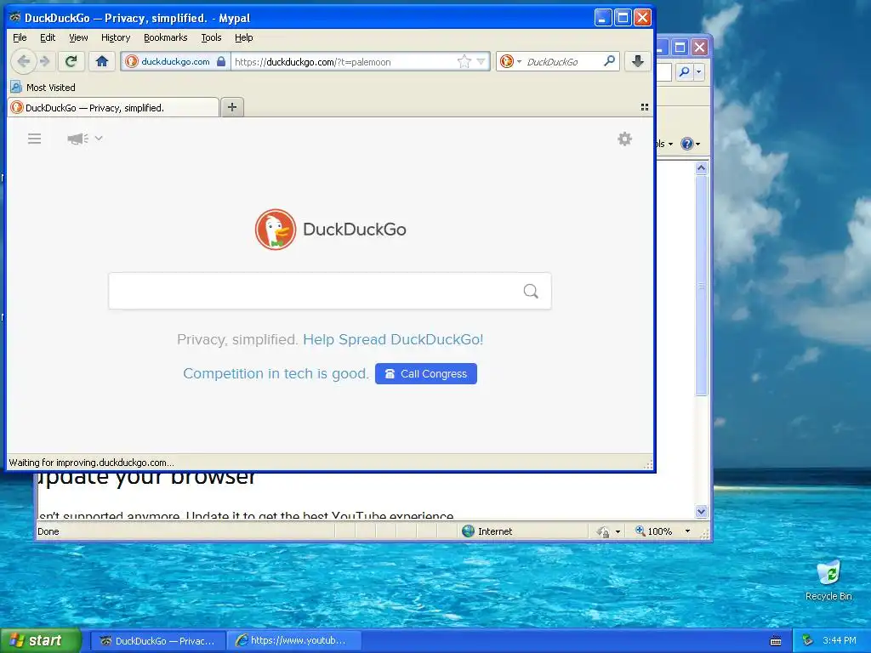Open the History menu
This screenshot has width=871, height=653.
point(116,37)
